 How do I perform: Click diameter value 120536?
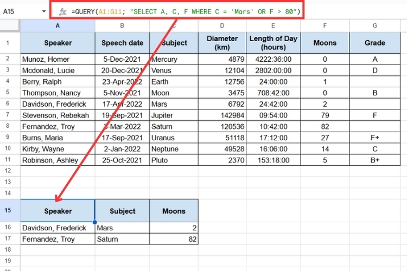coord(222,126)
